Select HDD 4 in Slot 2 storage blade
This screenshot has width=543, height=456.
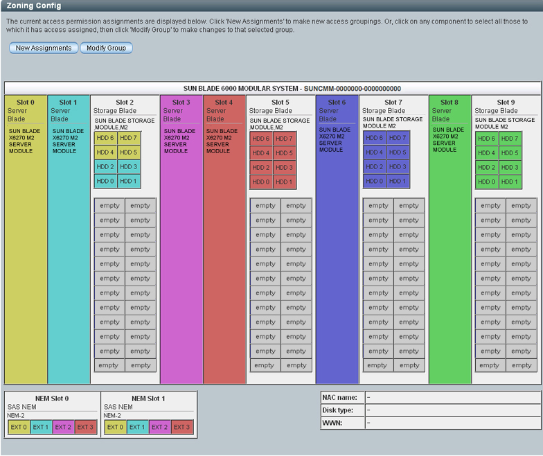tap(105, 152)
